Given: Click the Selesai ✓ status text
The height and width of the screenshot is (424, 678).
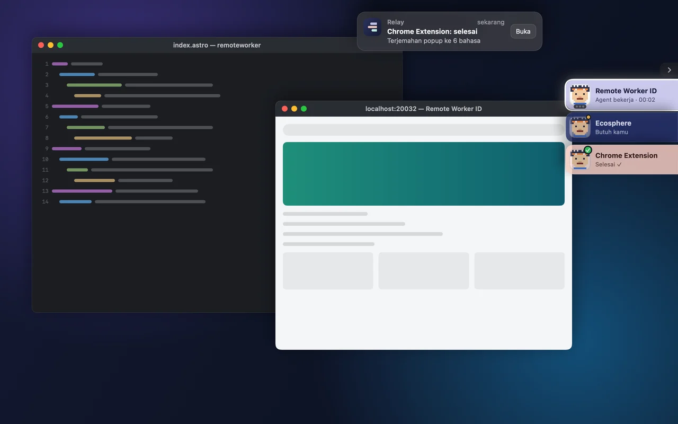Looking at the screenshot, I should (x=609, y=164).
